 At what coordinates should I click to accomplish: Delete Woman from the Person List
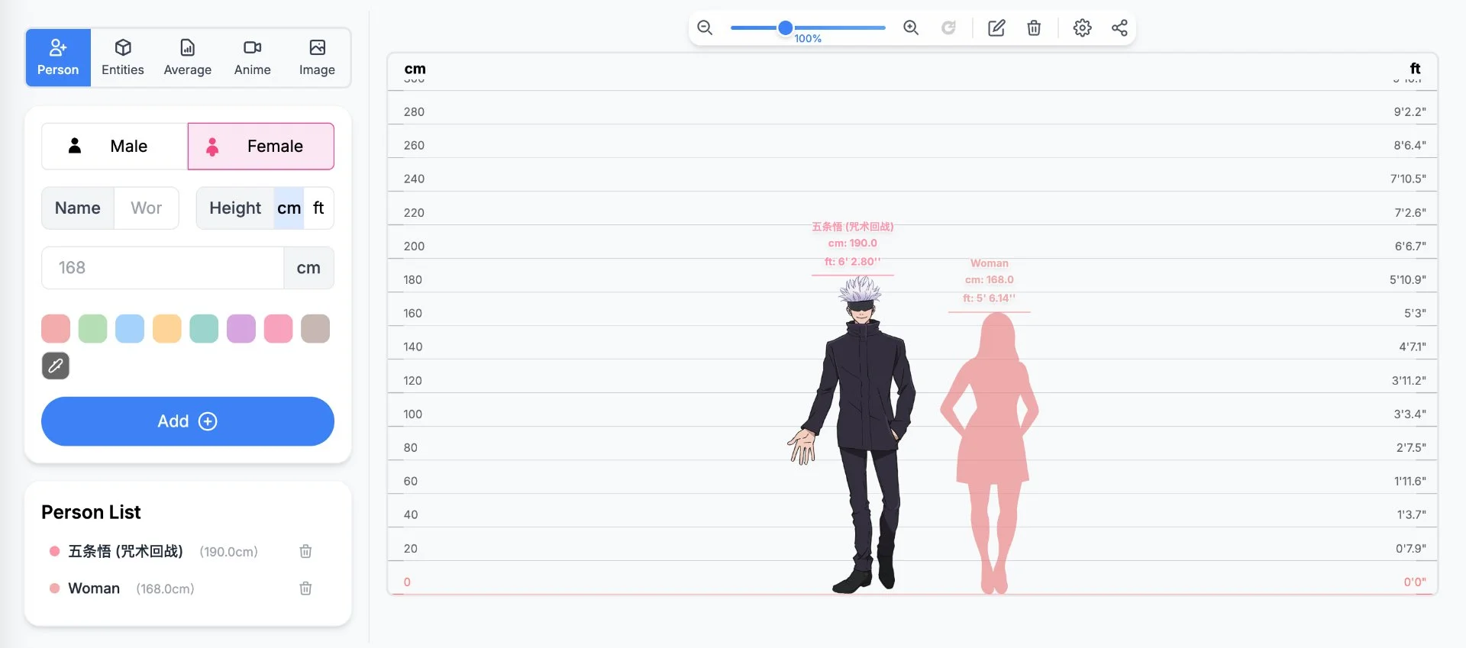pyautogui.click(x=305, y=588)
